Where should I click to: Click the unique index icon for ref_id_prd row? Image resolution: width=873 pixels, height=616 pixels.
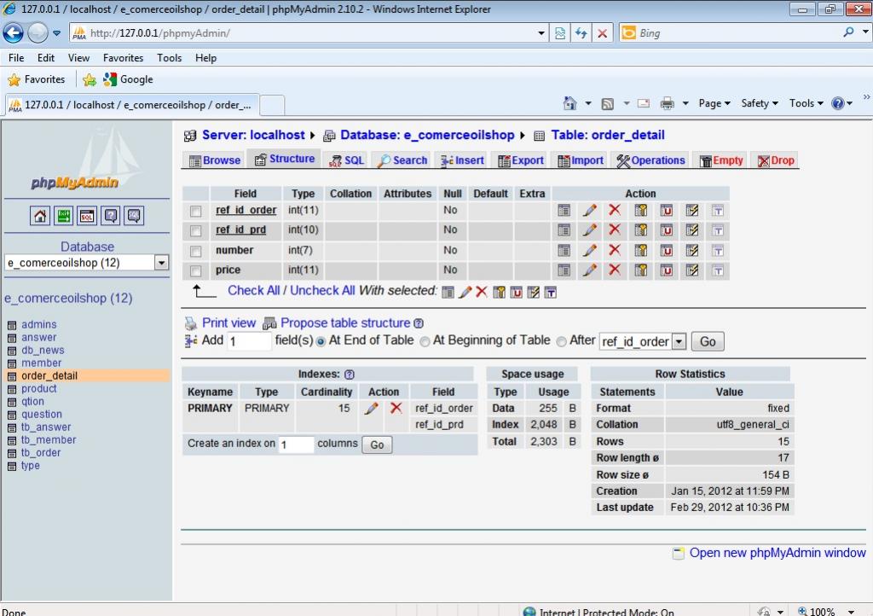click(666, 230)
